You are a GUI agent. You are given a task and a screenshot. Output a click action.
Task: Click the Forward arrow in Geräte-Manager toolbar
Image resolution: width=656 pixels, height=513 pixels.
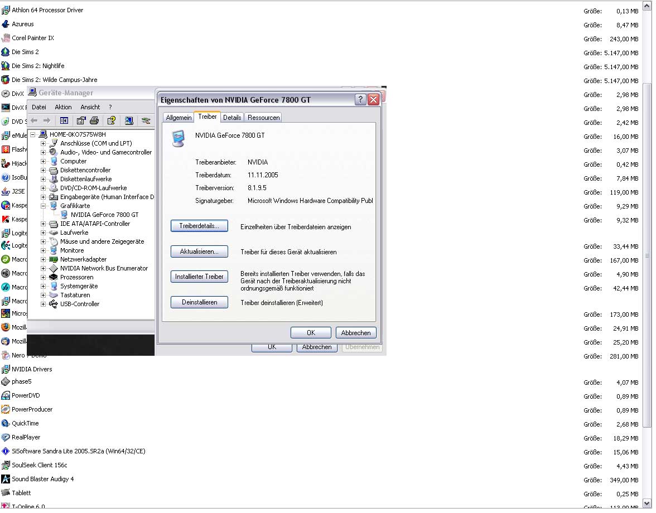click(47, 121)
